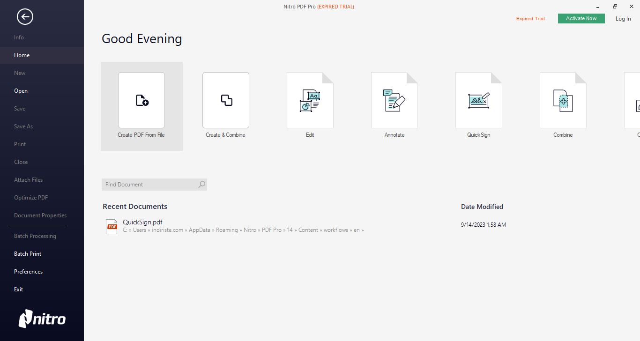
Task: Choose Optimize PDF in the sidebar
Action: (31, 198)
